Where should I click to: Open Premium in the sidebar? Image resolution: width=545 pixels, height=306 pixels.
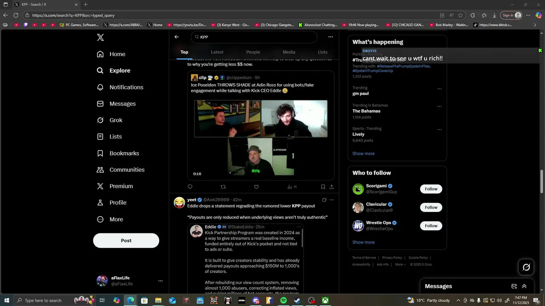(x=115, y=186)
